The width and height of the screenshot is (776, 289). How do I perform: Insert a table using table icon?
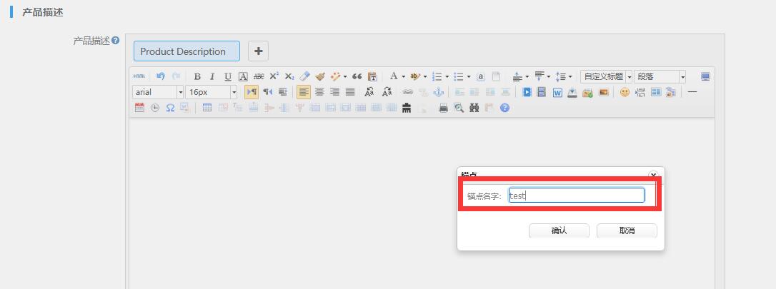point(207,108)
